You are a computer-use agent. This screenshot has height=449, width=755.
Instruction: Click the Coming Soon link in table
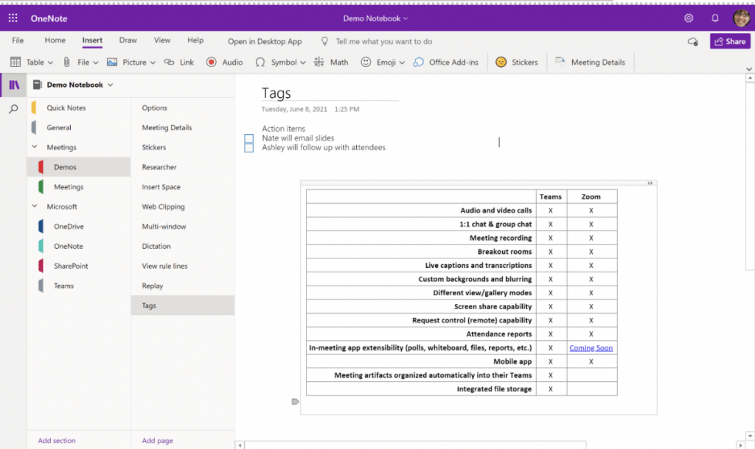point(591,347)
